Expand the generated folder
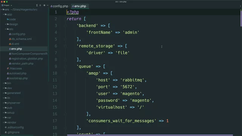This screenshot has height=136, width=242. 3,93
